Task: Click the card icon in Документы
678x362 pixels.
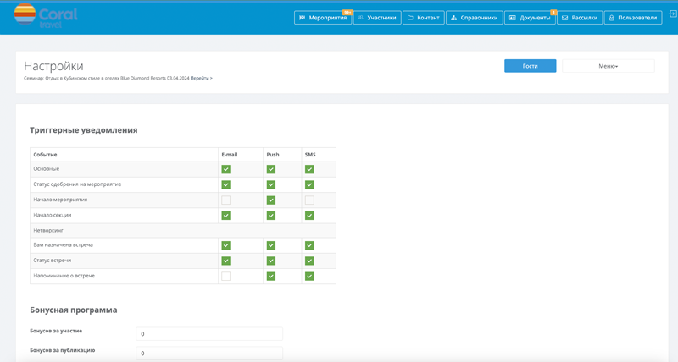Action: pyautogui.click(x=513, y=18)
